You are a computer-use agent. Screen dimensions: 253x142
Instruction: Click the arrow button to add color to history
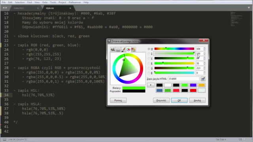[x=151, y=85]
